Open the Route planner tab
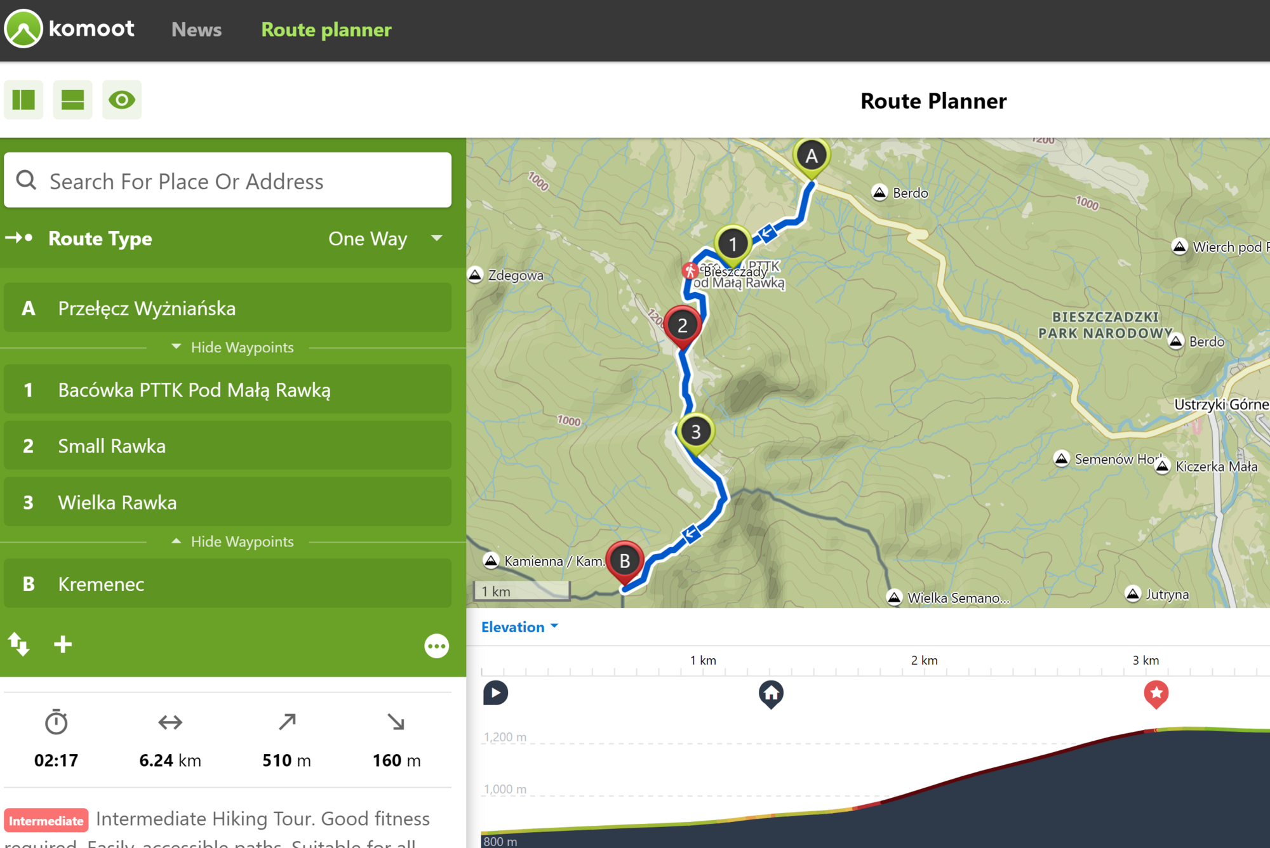Viewport: 1270px width, 848px height. click(326, 30)
